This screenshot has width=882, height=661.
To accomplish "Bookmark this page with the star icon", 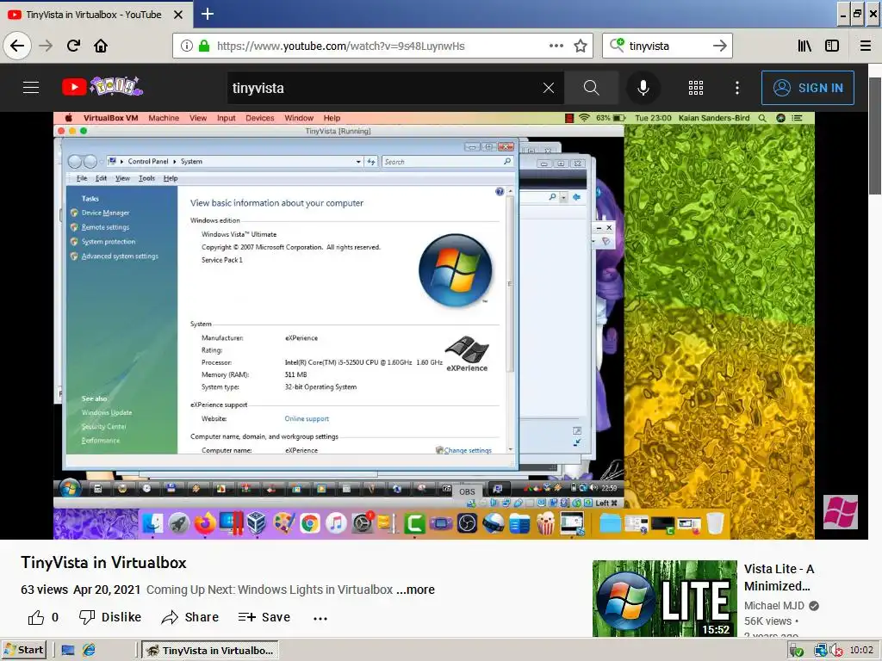I will click(x=581, y=46).
